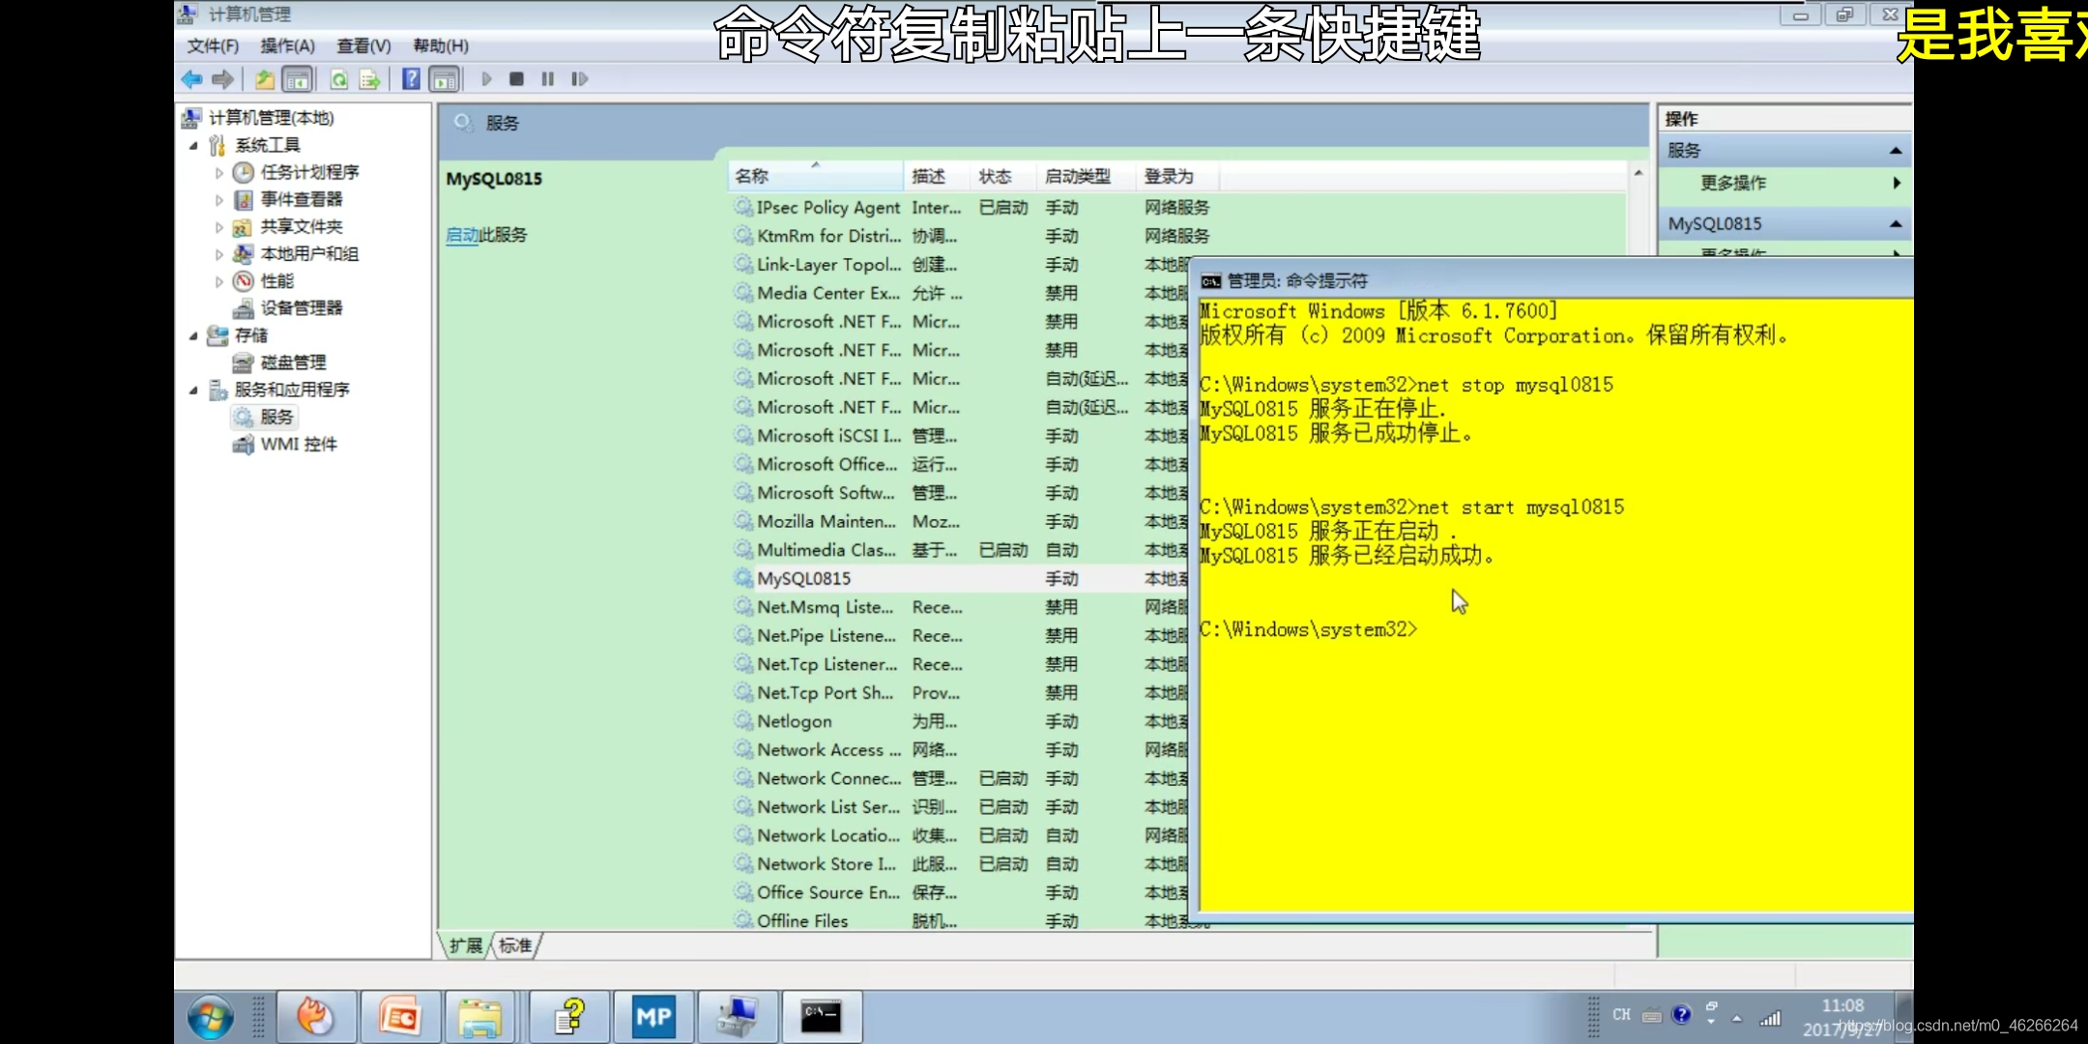Click the up-one-level folder icon
The width and height of the screenshot is (2088, 1044).
(x=264, y=79)
